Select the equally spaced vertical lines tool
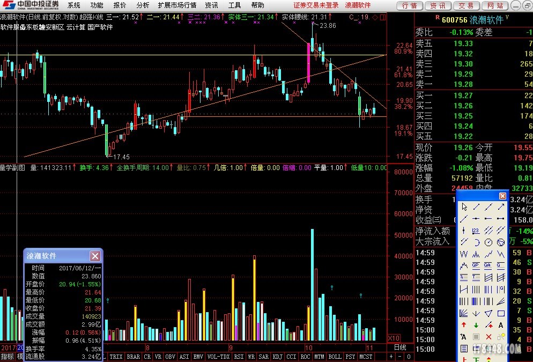The image size is (533, 362). (x=476, y=290)
